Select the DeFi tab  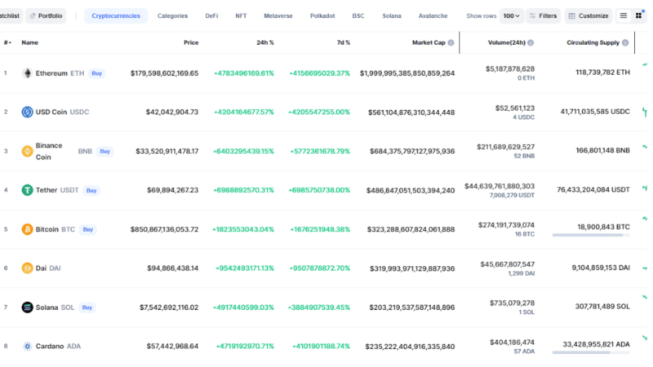coord(211,15)
